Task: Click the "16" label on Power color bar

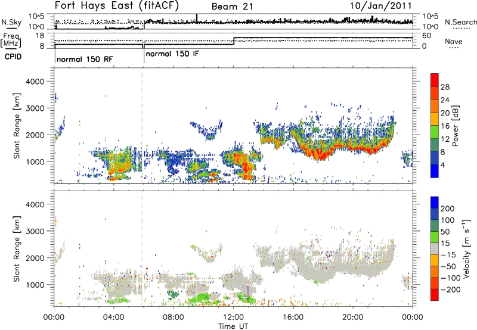Action: point(445,126)
